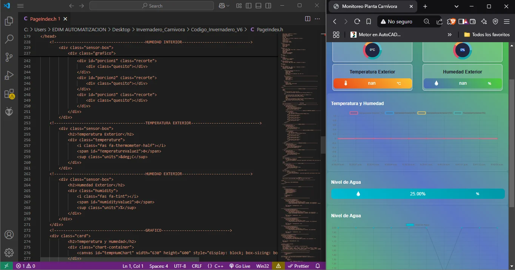Screen dimensions: 515x270
Task: Open the Source Control panel
Action: (9, 57)
